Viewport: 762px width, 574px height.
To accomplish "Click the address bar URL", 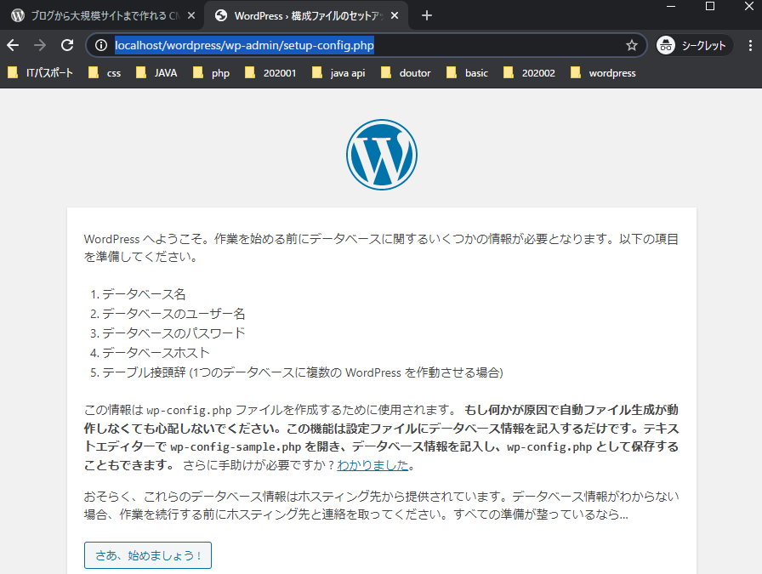I will (x=244, y=45).
